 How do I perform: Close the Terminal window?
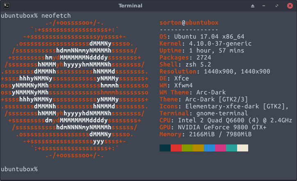[x=290, y=6]
